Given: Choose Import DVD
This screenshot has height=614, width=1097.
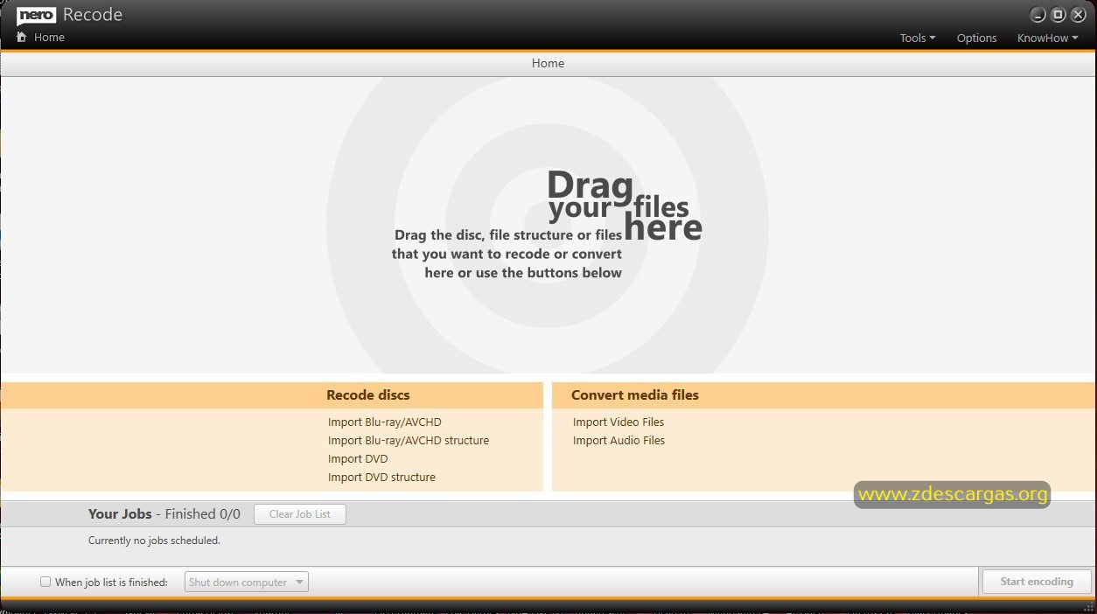Looking at the screenshot, I should [x=358, y=459].
